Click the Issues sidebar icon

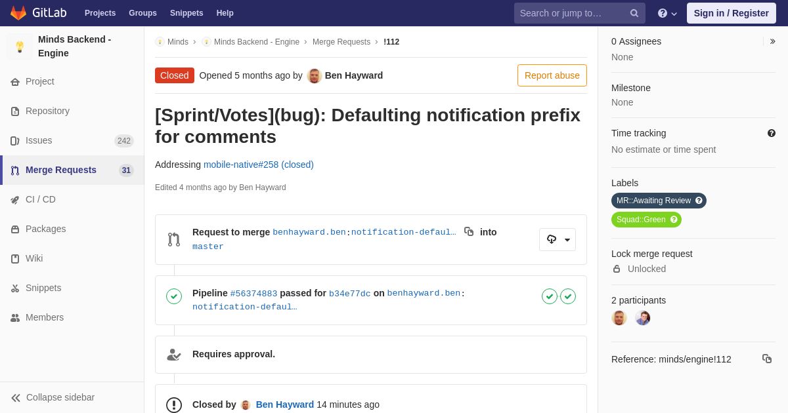tap(15, 141)
